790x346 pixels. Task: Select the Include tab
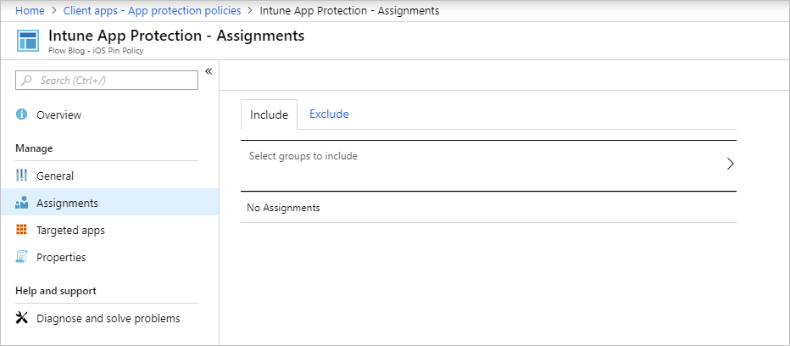269,114
